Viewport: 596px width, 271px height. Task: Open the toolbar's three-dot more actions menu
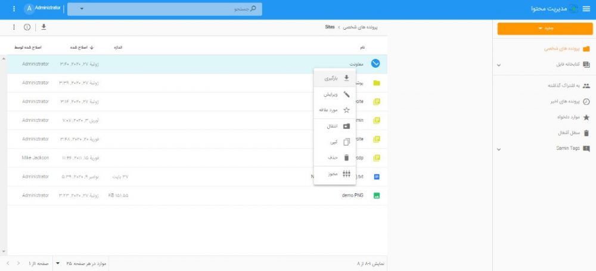(x=13, y=27)
